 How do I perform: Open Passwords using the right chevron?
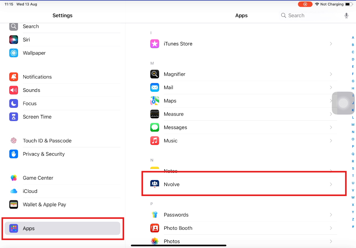[x=331, y=215]
